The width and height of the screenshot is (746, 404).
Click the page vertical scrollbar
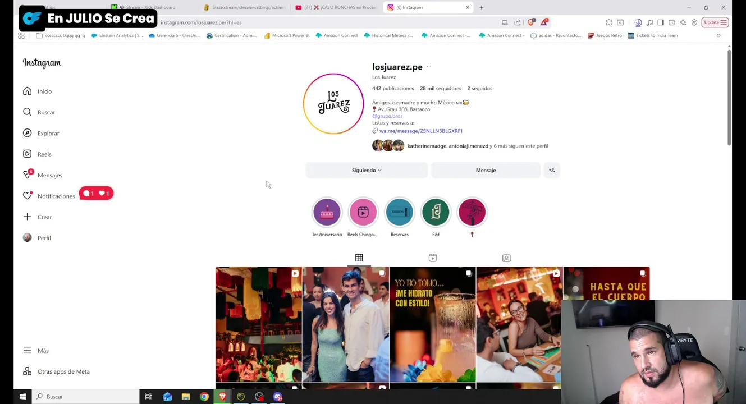(x=729, y=98)
